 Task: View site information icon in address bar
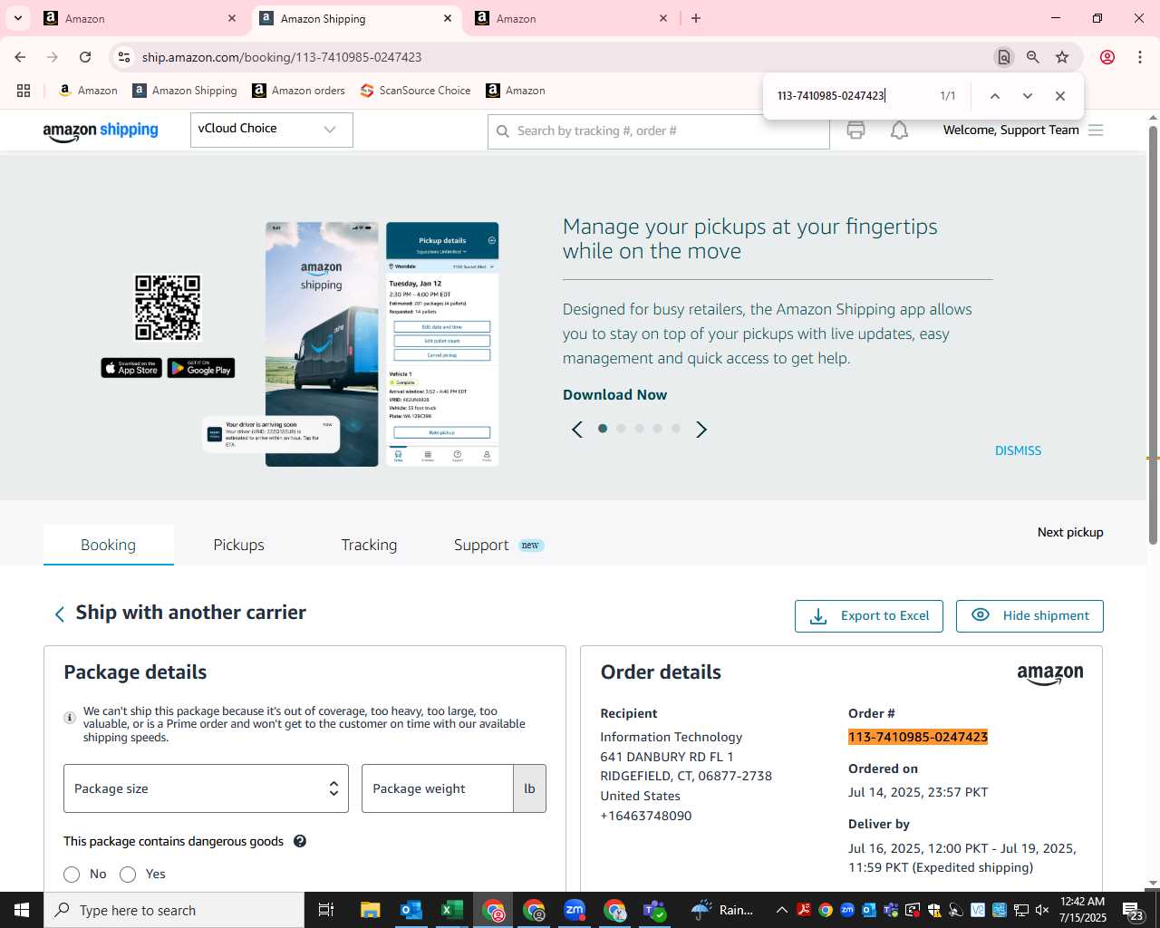(x=124, y=57)
